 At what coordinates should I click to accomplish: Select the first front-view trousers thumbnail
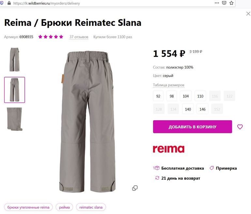click(14, 59)
